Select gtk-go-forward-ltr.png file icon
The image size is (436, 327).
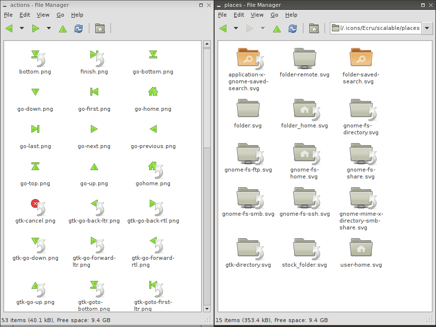(x=97, y=245)
